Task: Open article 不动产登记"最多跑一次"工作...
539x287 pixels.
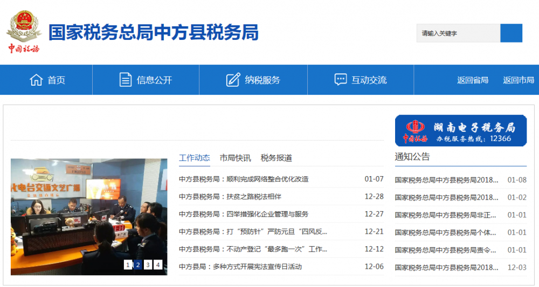Action: coord(253,249)
